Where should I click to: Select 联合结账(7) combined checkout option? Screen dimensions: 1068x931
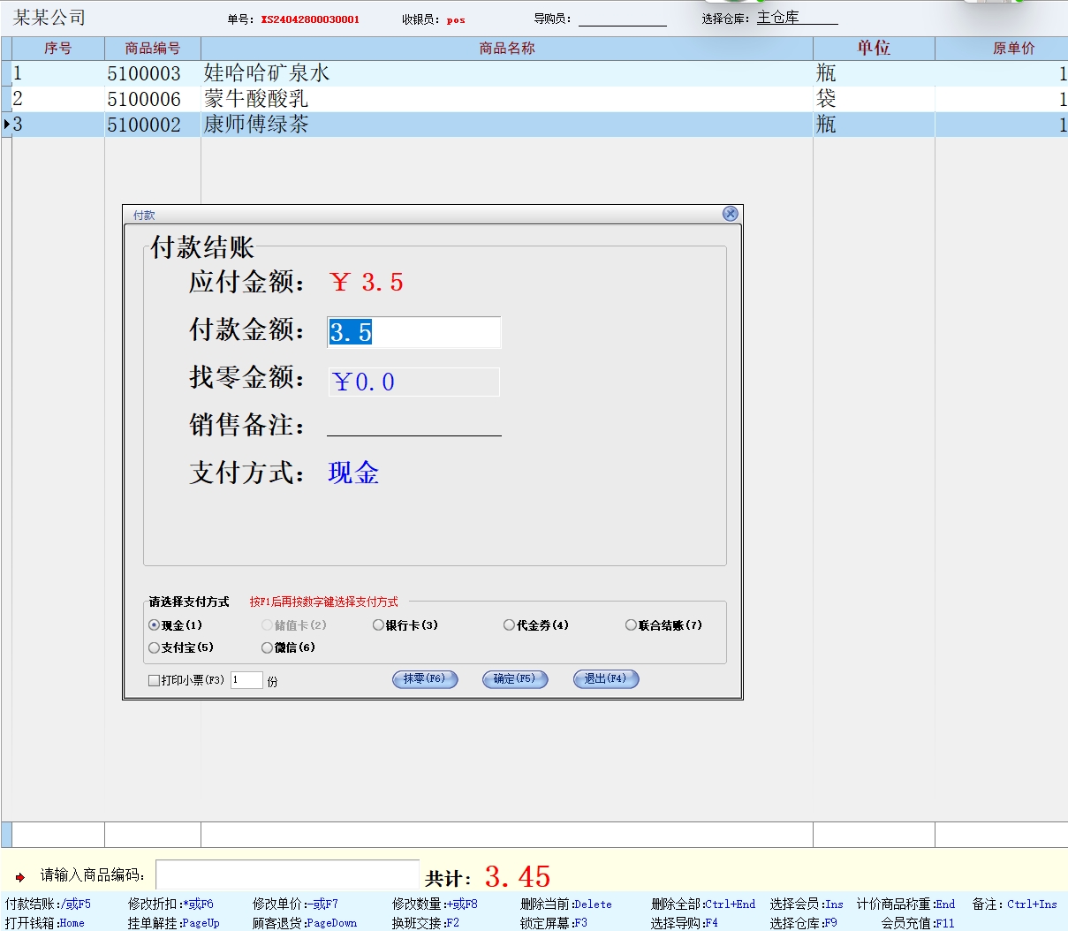coord(632,625)
